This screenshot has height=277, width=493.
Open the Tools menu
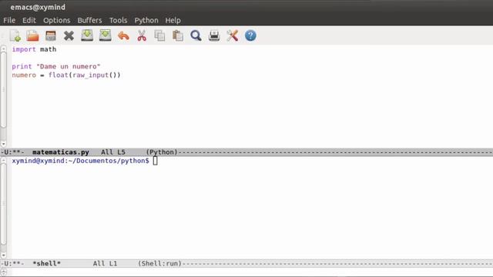[x=118, y=21]
